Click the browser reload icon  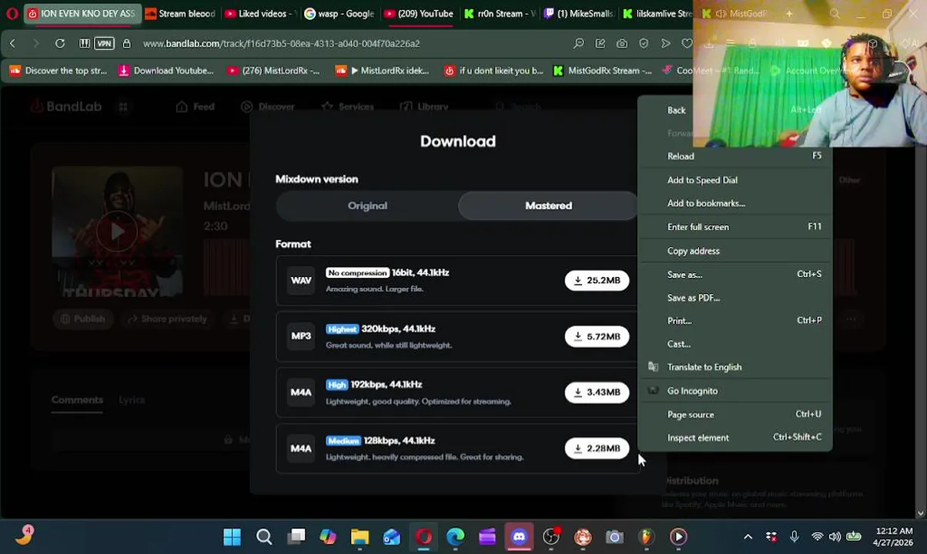pyautogui.click(x=59, y=44)
